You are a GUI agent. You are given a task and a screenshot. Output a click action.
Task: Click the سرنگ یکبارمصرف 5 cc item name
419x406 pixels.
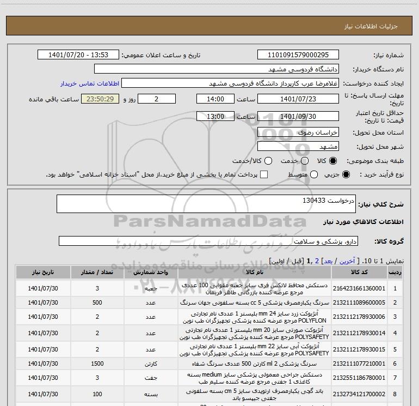[255, 302]
